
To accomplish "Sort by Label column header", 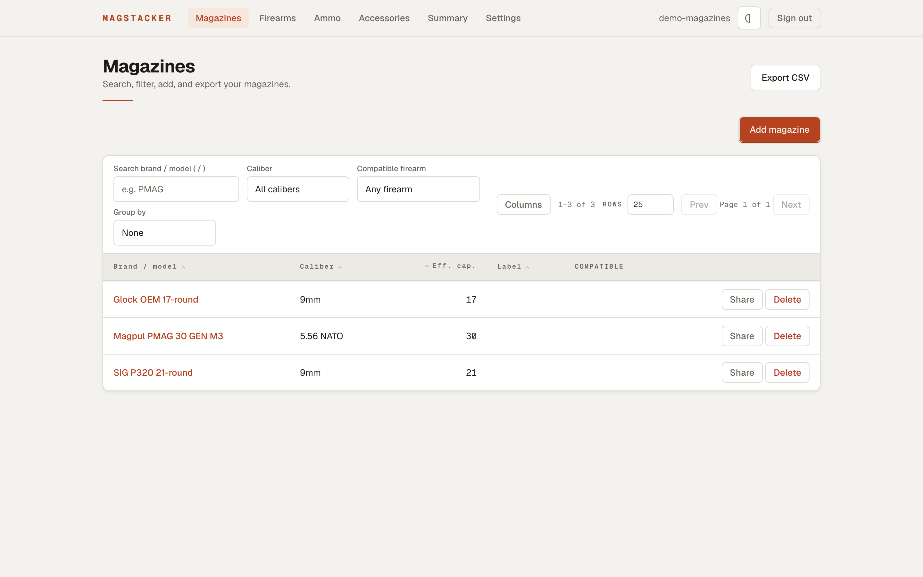I will 513,266.
